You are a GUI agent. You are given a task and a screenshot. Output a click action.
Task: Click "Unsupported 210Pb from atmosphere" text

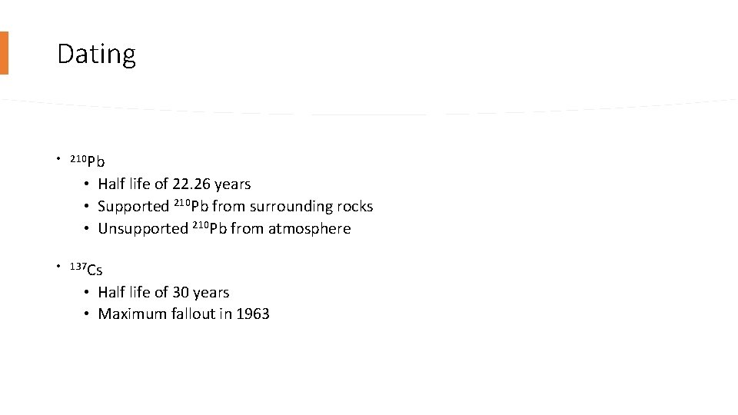[x=224, y=229]
